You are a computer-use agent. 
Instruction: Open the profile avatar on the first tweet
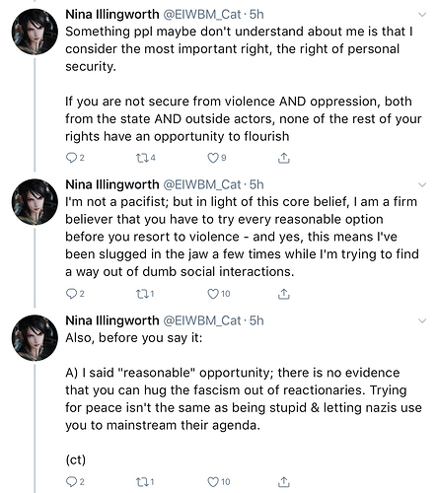[35, 32]
